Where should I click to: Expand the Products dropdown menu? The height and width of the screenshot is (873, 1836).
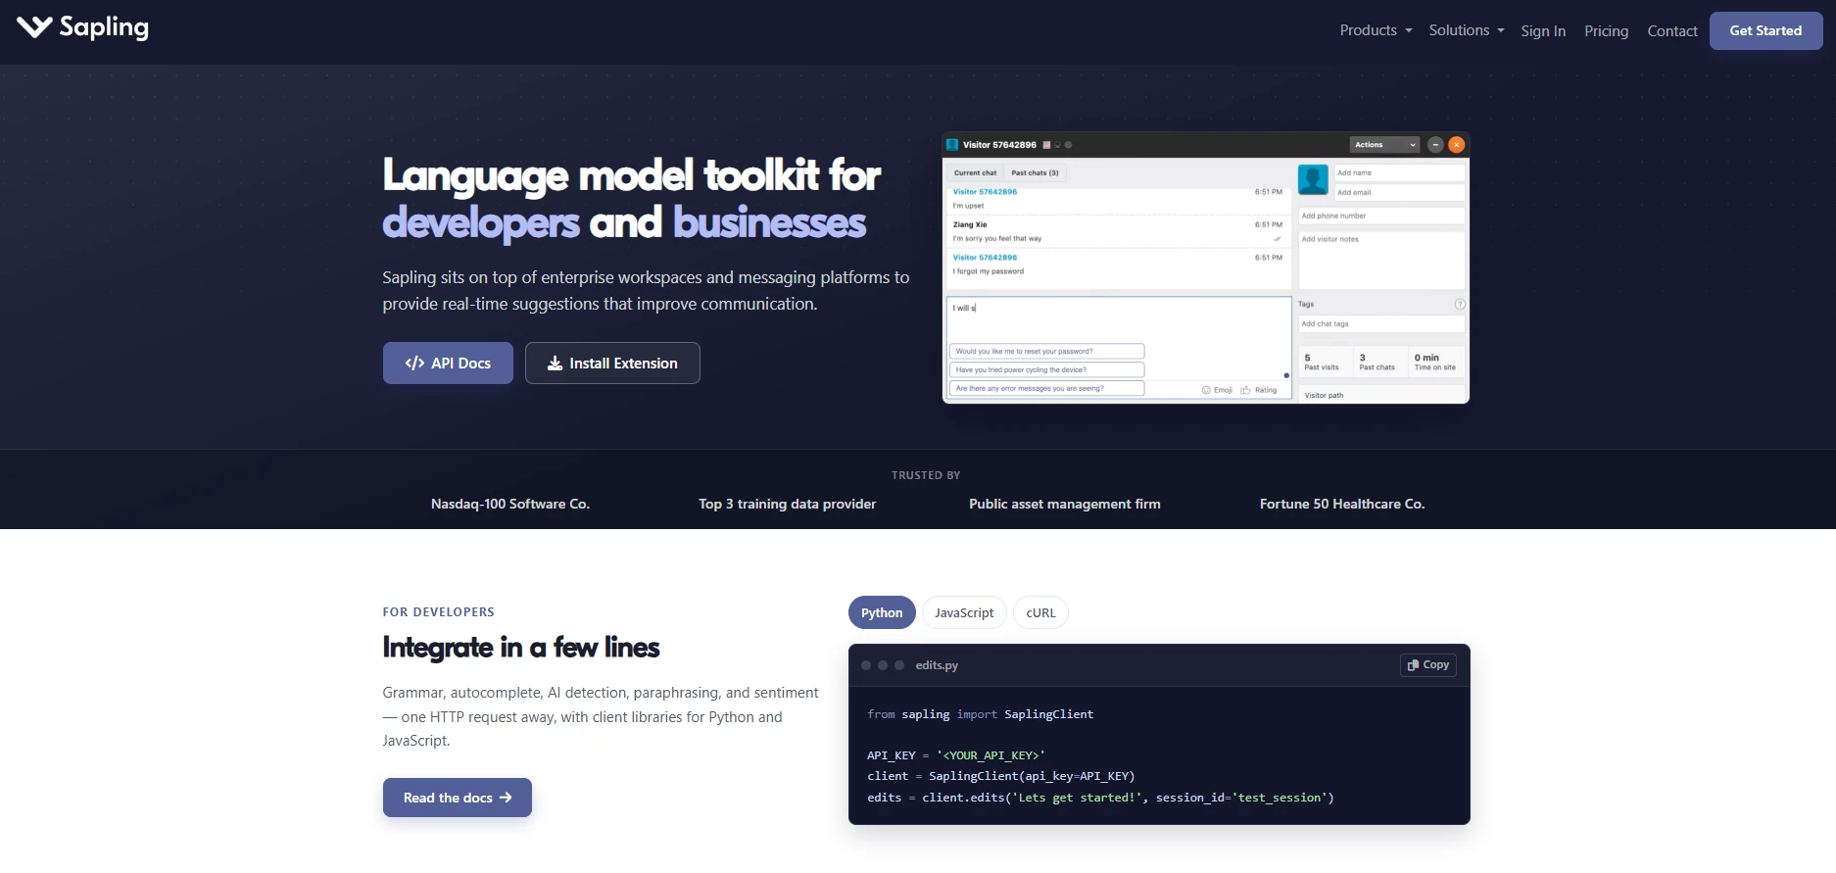click(x=1376, y=30)
